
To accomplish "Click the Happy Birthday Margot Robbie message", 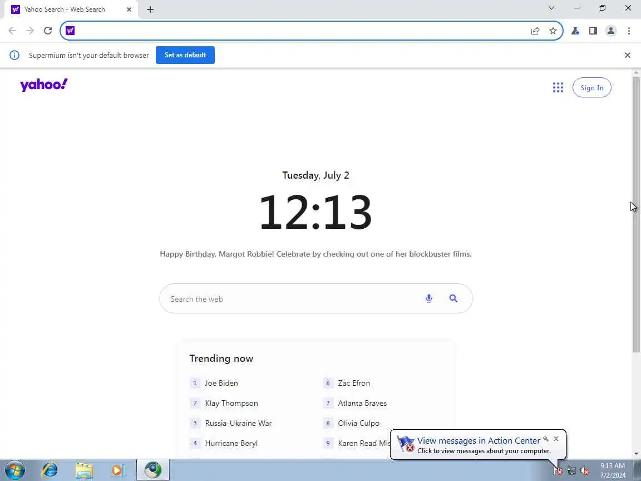I will click(x=315, y=254).
